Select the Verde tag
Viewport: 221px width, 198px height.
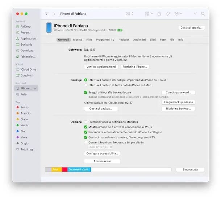22,125
